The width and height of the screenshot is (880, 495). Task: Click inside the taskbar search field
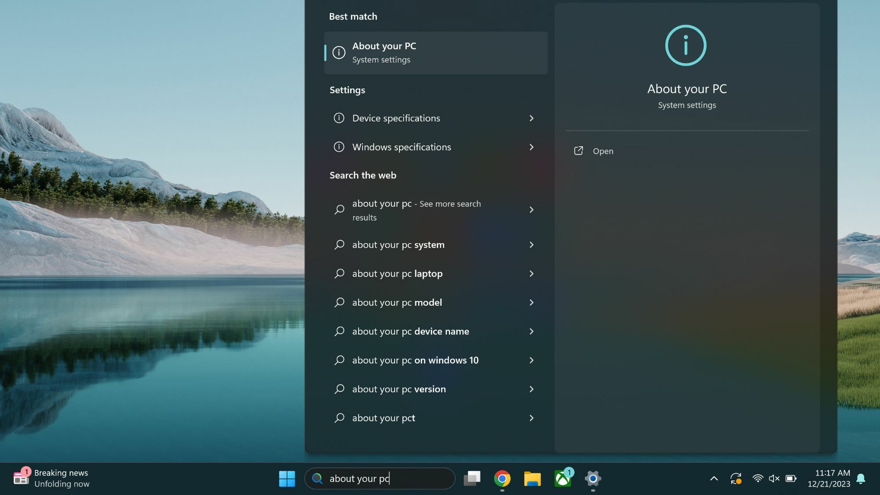pyautogui.click(x=380, y=478)
